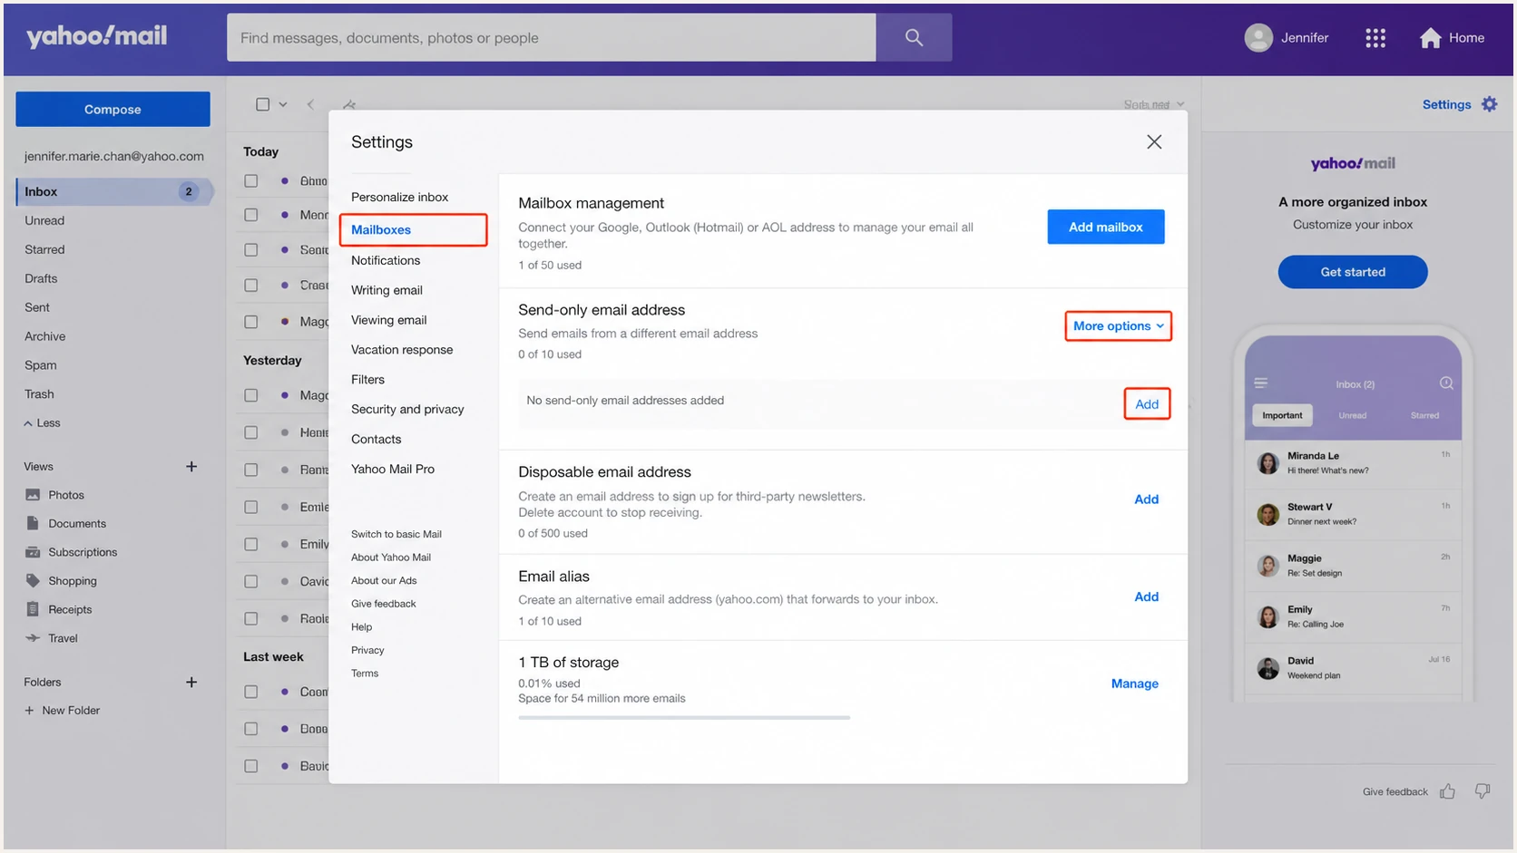
Task: Open Jennifer's profile avatar
Action: tap(1258, 38)
